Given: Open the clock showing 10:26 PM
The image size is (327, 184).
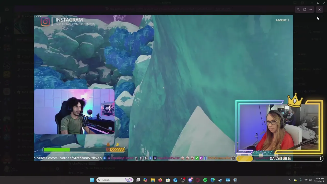Looking at the screenshot, I should coord(319,180).
